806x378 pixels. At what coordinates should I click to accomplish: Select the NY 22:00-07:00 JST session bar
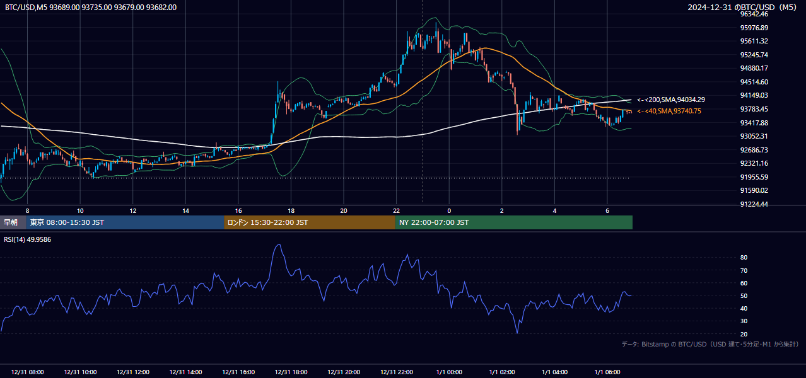(x=514, y=222)
